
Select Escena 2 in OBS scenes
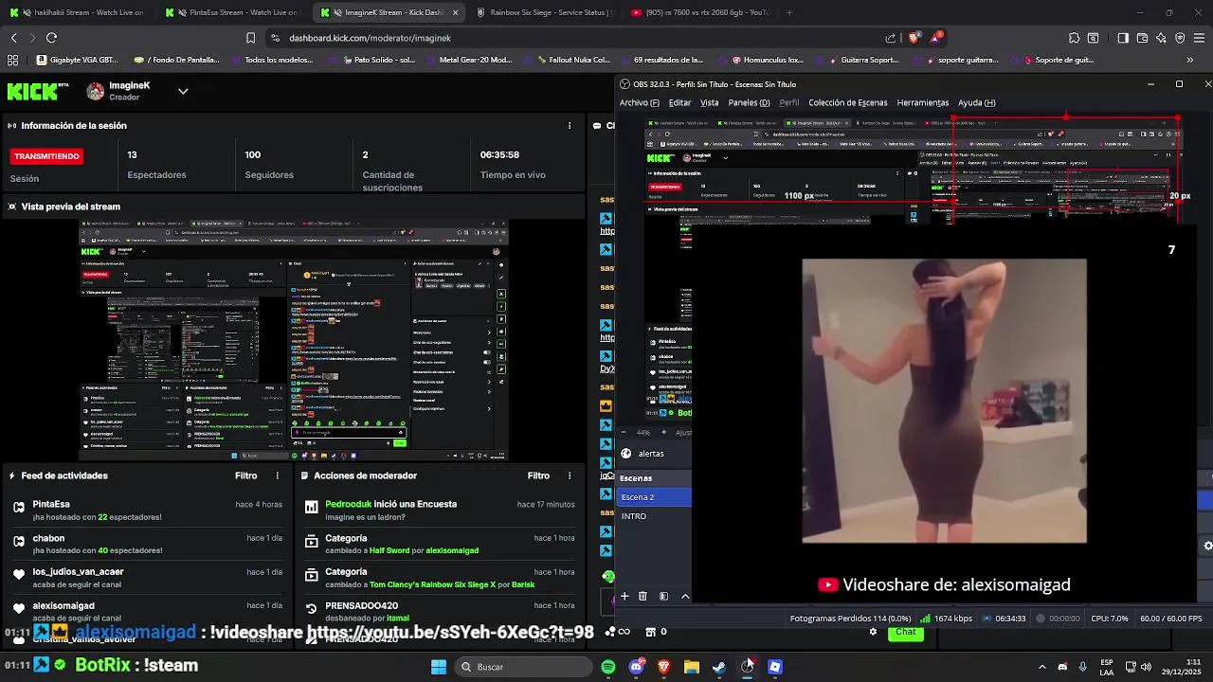point(654,497)
